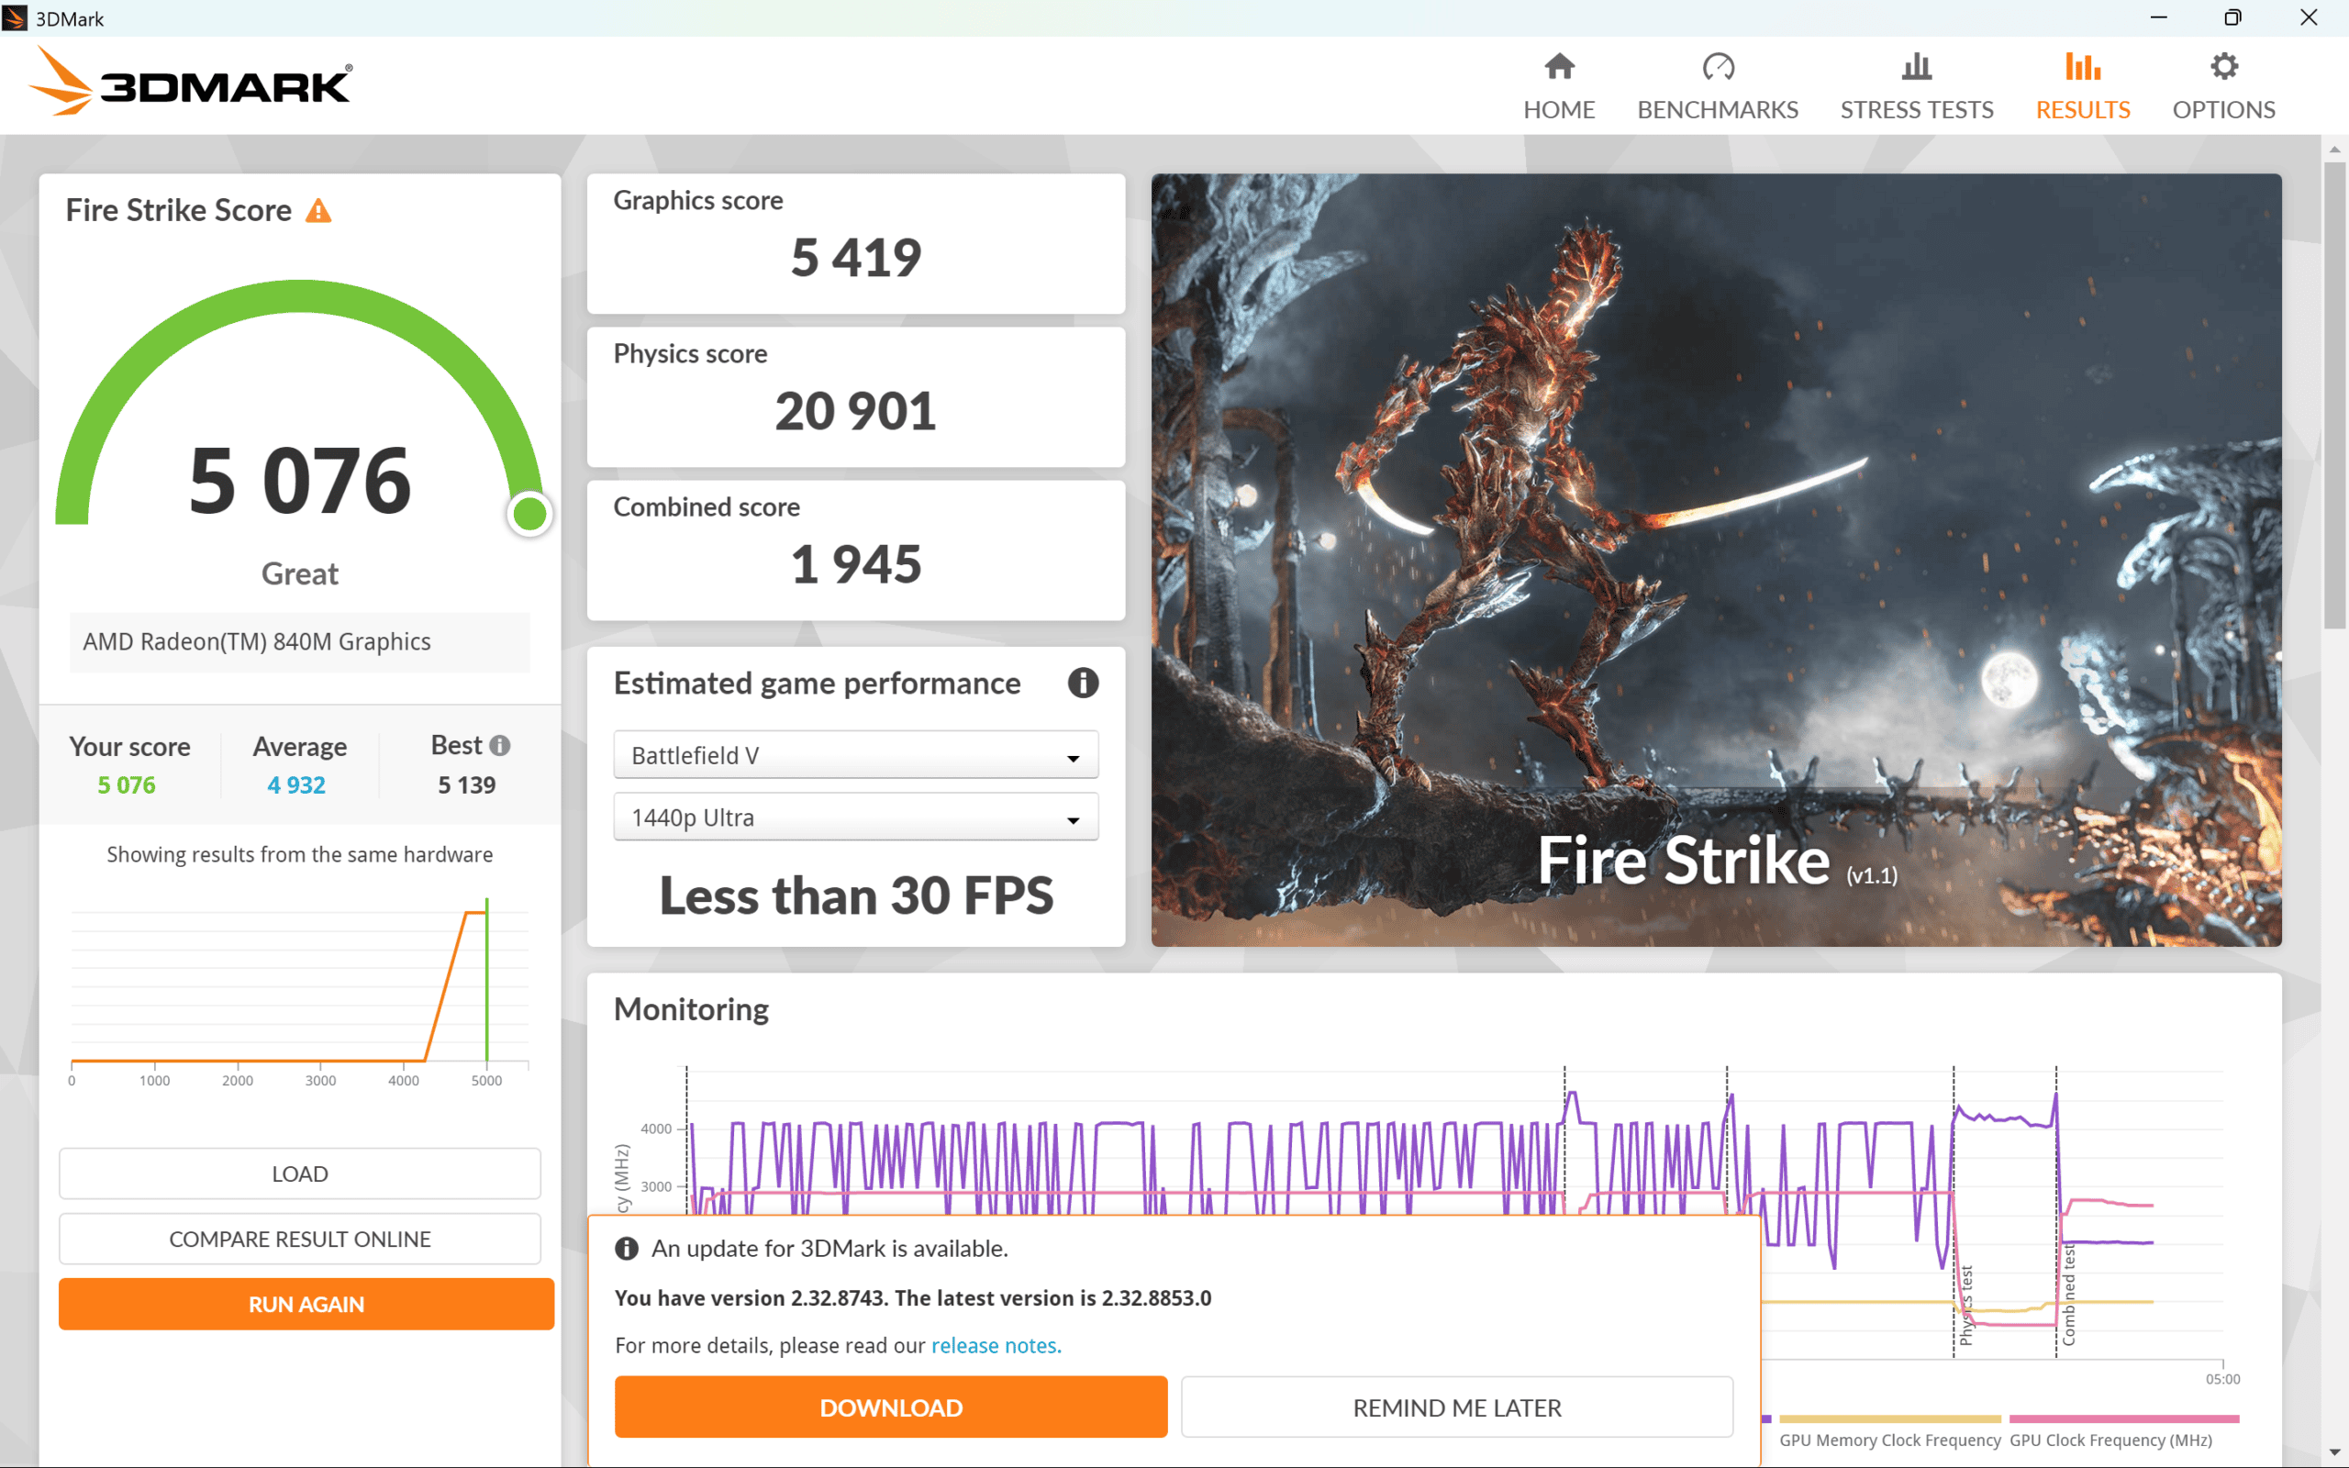The image size is (2349, 1468).
Task: Click the 3DMark icon in the title bar
Action: pyautogui.click(x=16, y=17)
